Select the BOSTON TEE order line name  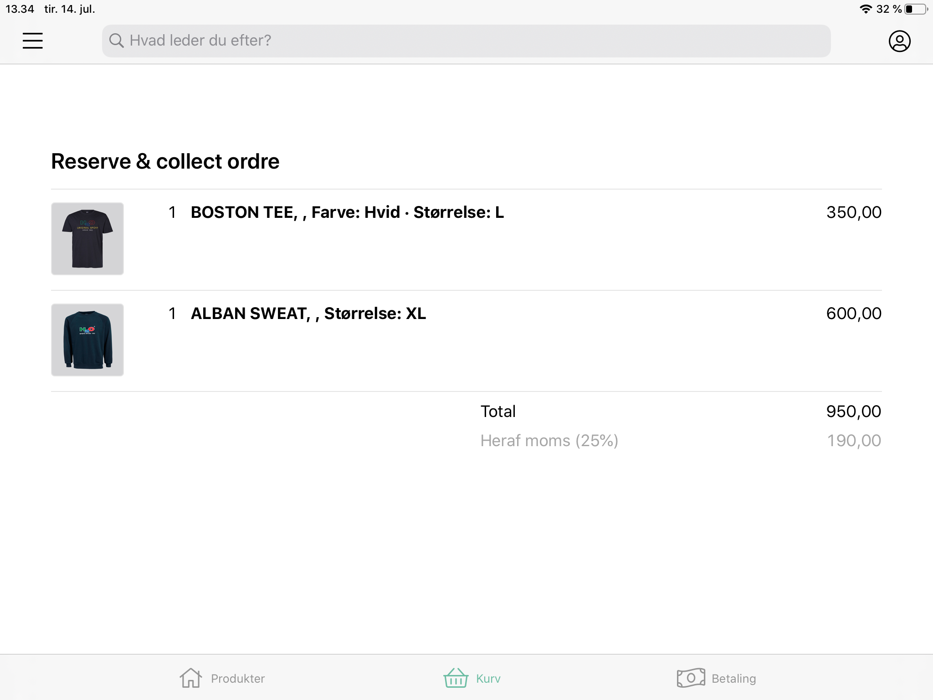coord(347,212)
